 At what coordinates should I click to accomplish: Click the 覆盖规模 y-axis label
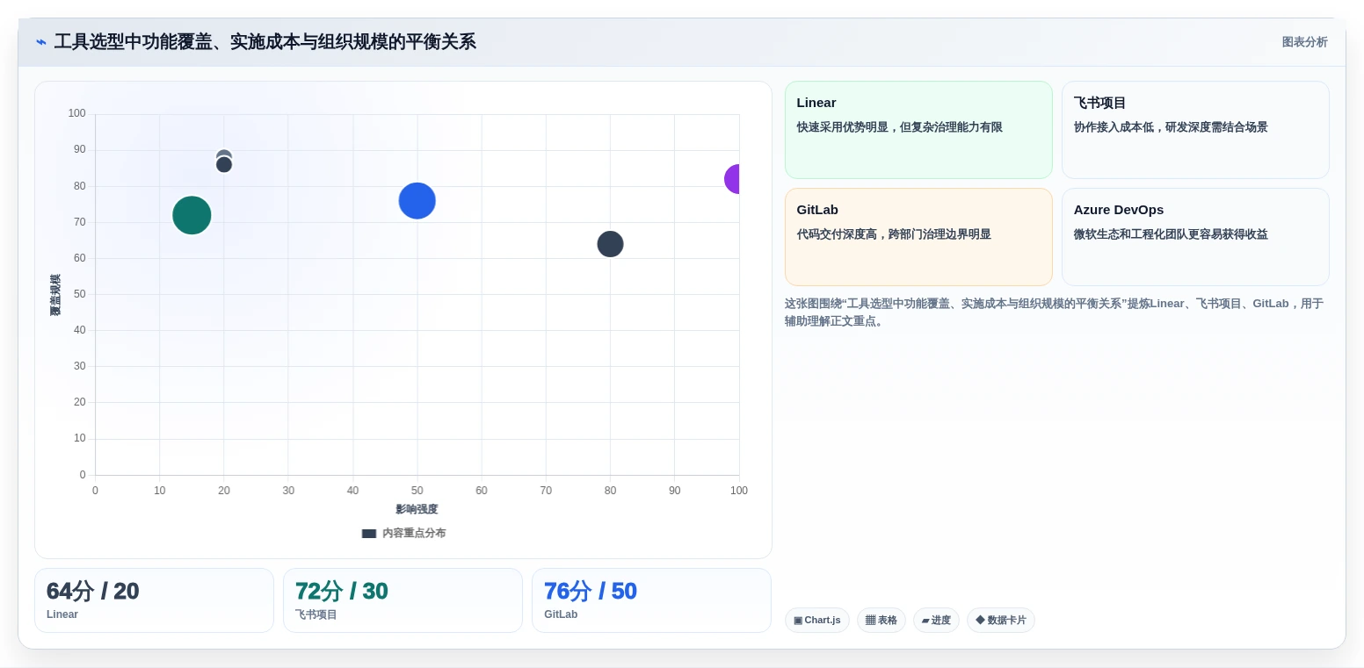(55, 295)
